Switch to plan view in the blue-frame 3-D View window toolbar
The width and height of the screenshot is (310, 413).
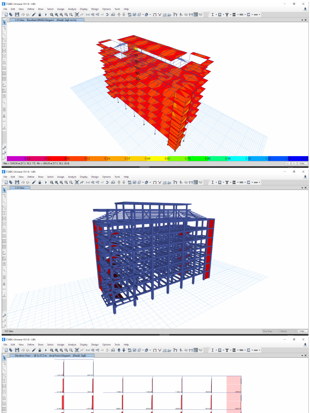[92, 182]
